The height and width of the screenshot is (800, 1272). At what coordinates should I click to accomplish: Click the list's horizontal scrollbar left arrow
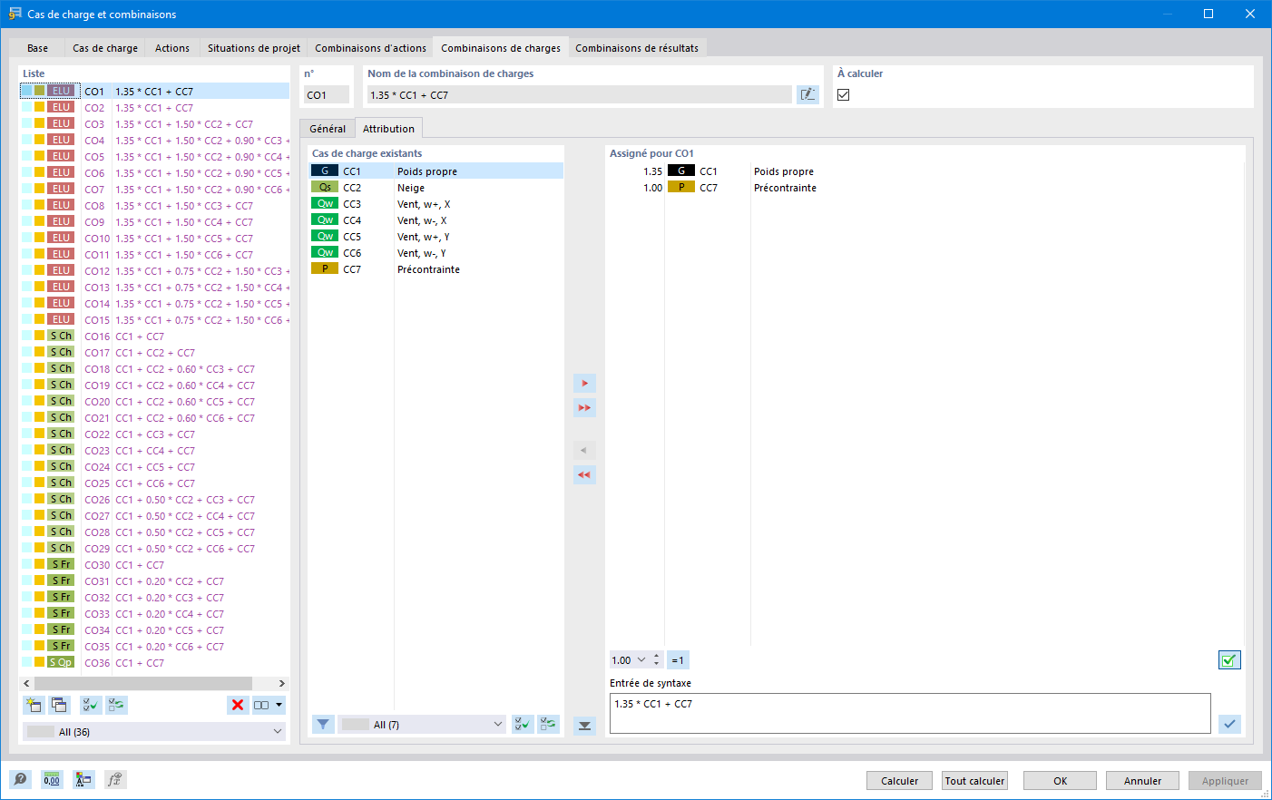[x=26, y=683]
